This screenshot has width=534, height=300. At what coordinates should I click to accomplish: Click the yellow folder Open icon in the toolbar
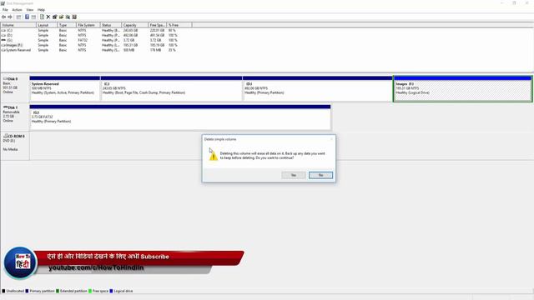coord(61,17)
